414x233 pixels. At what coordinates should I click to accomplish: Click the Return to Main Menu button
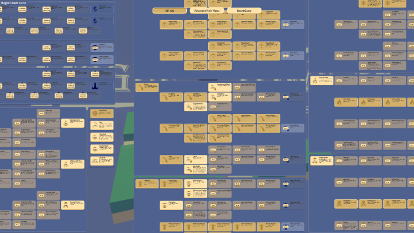[x=207, y=11]
